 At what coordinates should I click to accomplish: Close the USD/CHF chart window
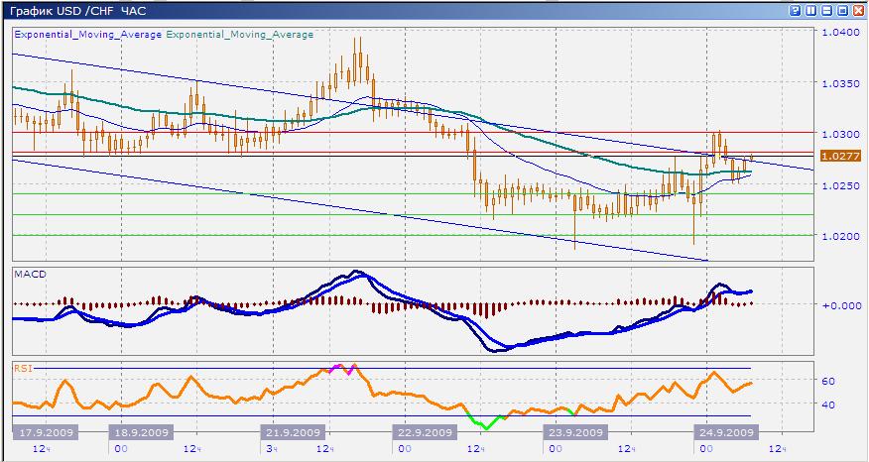click(x=857, y=9)
